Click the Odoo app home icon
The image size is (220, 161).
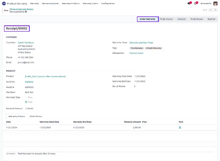pyautogui.click(x=4, y=3)
